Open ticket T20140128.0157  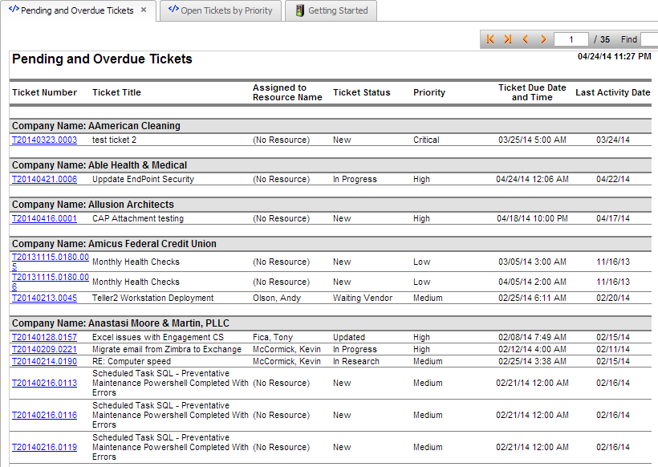[44, 338]
